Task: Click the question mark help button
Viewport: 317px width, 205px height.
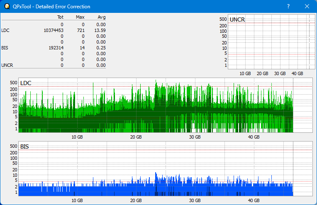Action: click(x=288, y=7)
